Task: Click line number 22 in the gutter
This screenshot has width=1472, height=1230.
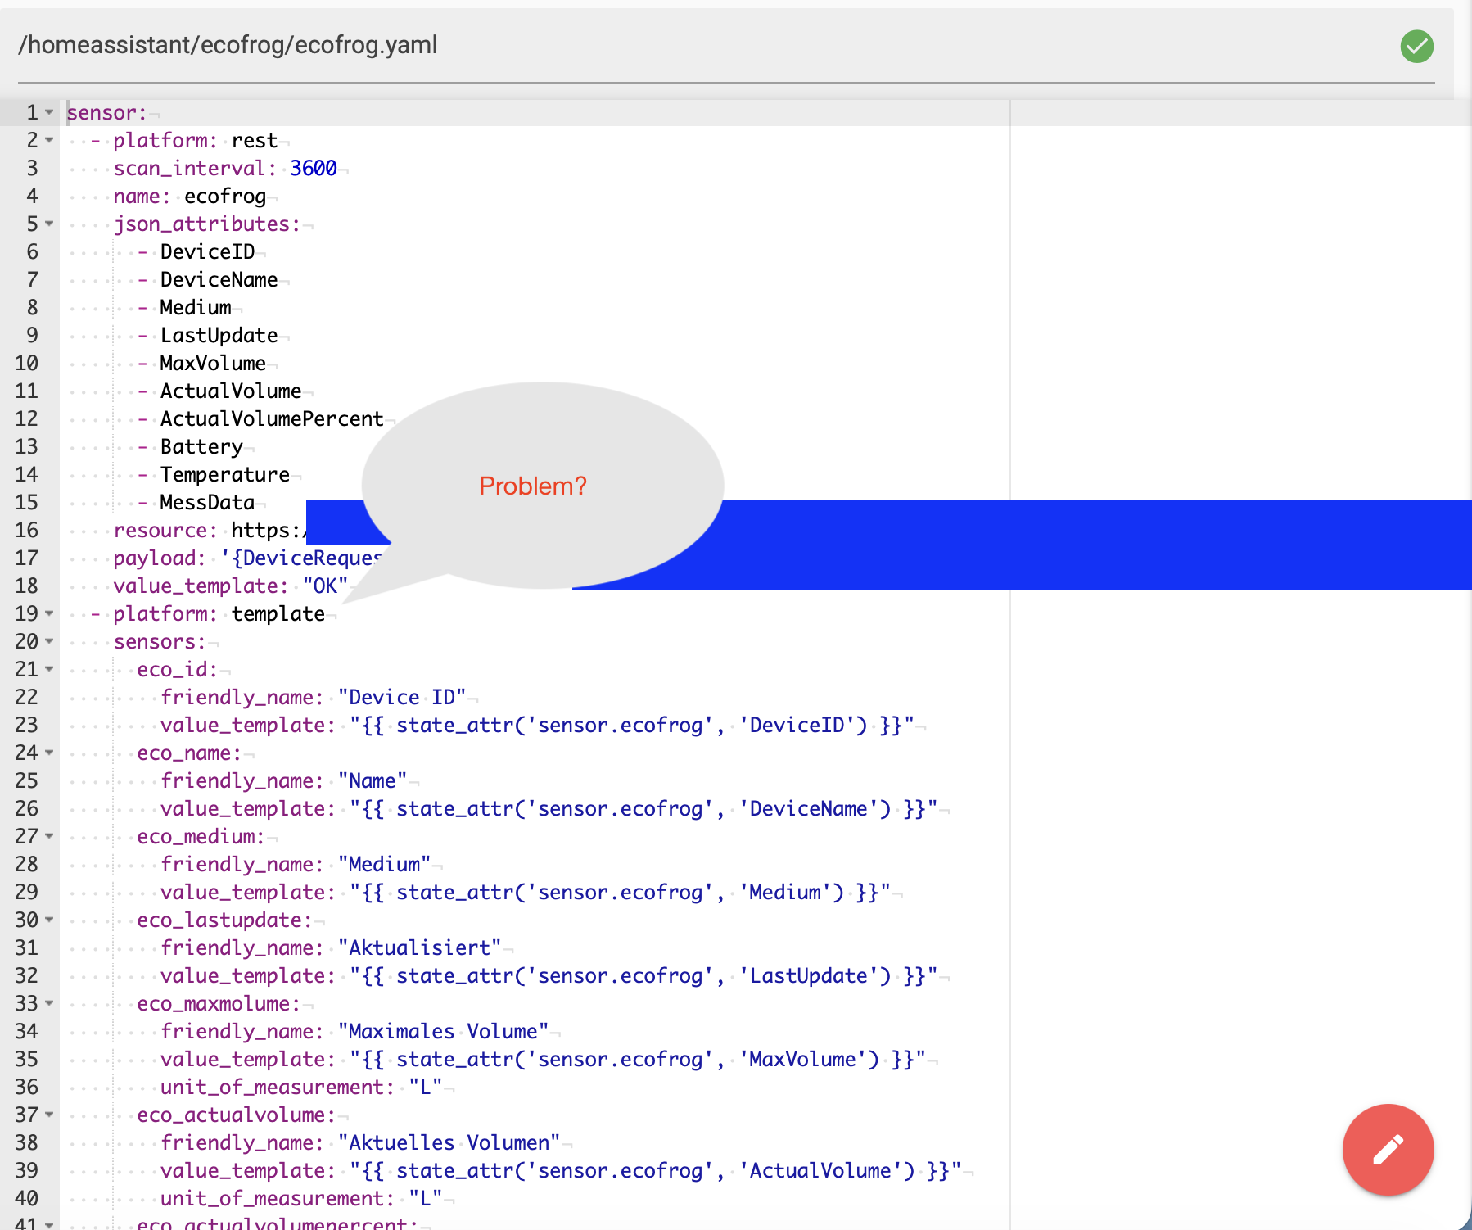Action: (x=26, y=697)
